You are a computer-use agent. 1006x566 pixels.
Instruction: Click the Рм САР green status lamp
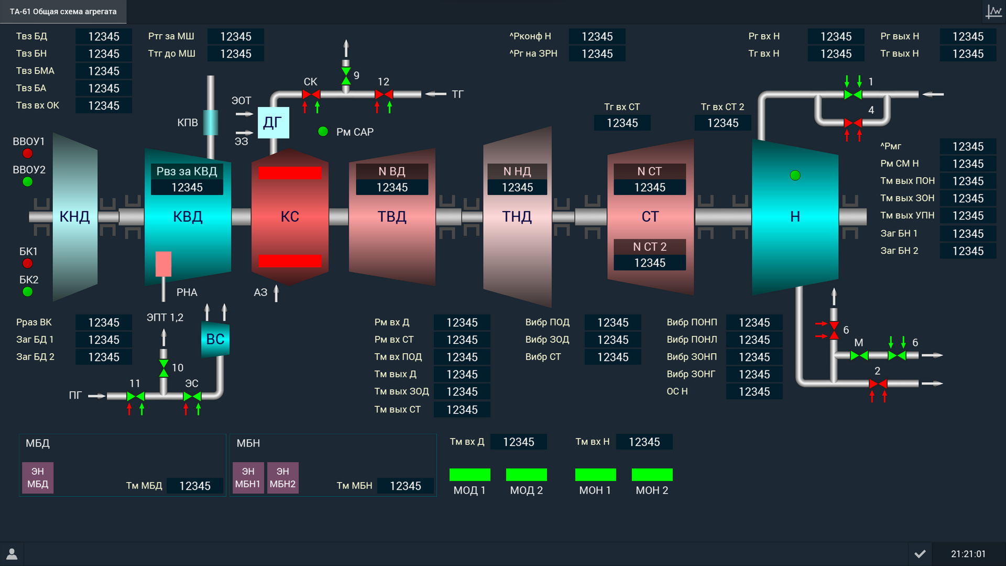pos(323,132)
